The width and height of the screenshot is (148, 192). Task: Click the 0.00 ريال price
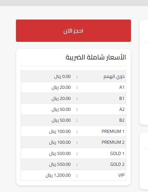pyautogui.click(x=63, y=76)
